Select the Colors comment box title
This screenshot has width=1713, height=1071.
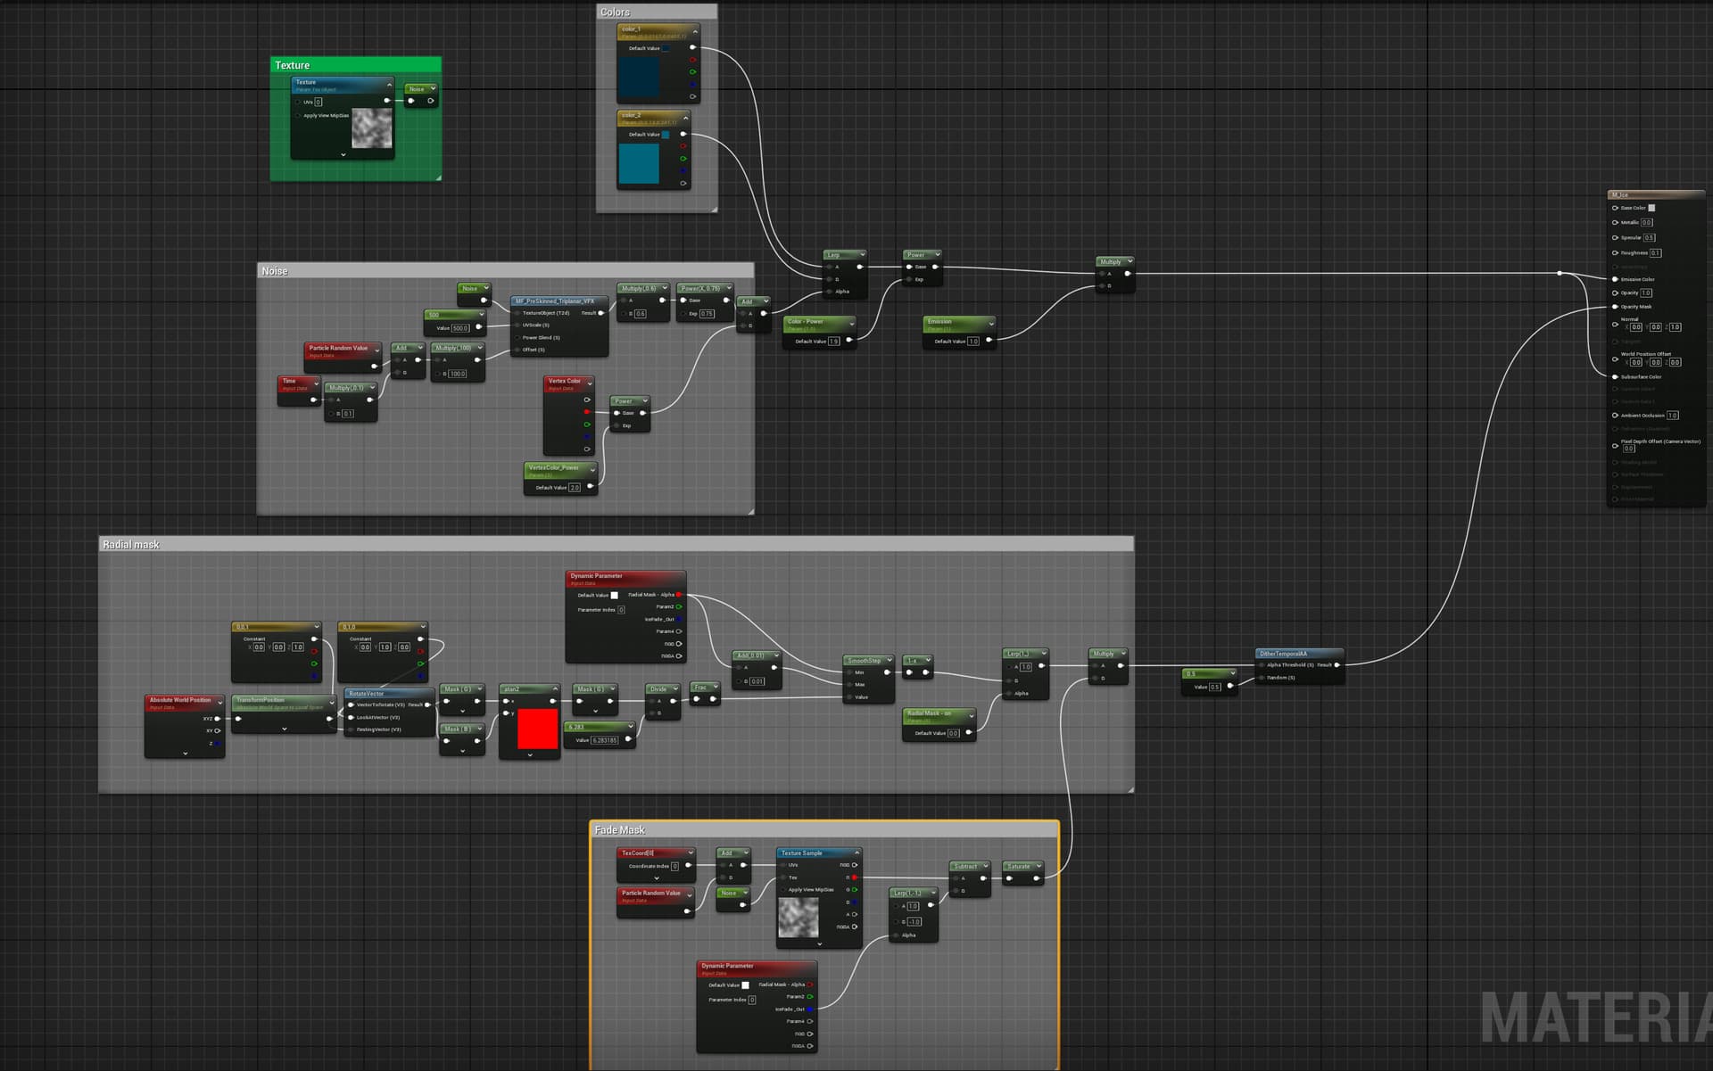(615, 12)
